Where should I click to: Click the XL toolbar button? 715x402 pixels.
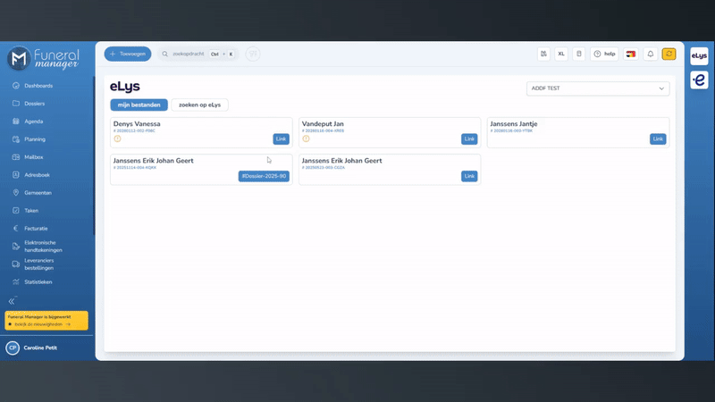point(561,54)
